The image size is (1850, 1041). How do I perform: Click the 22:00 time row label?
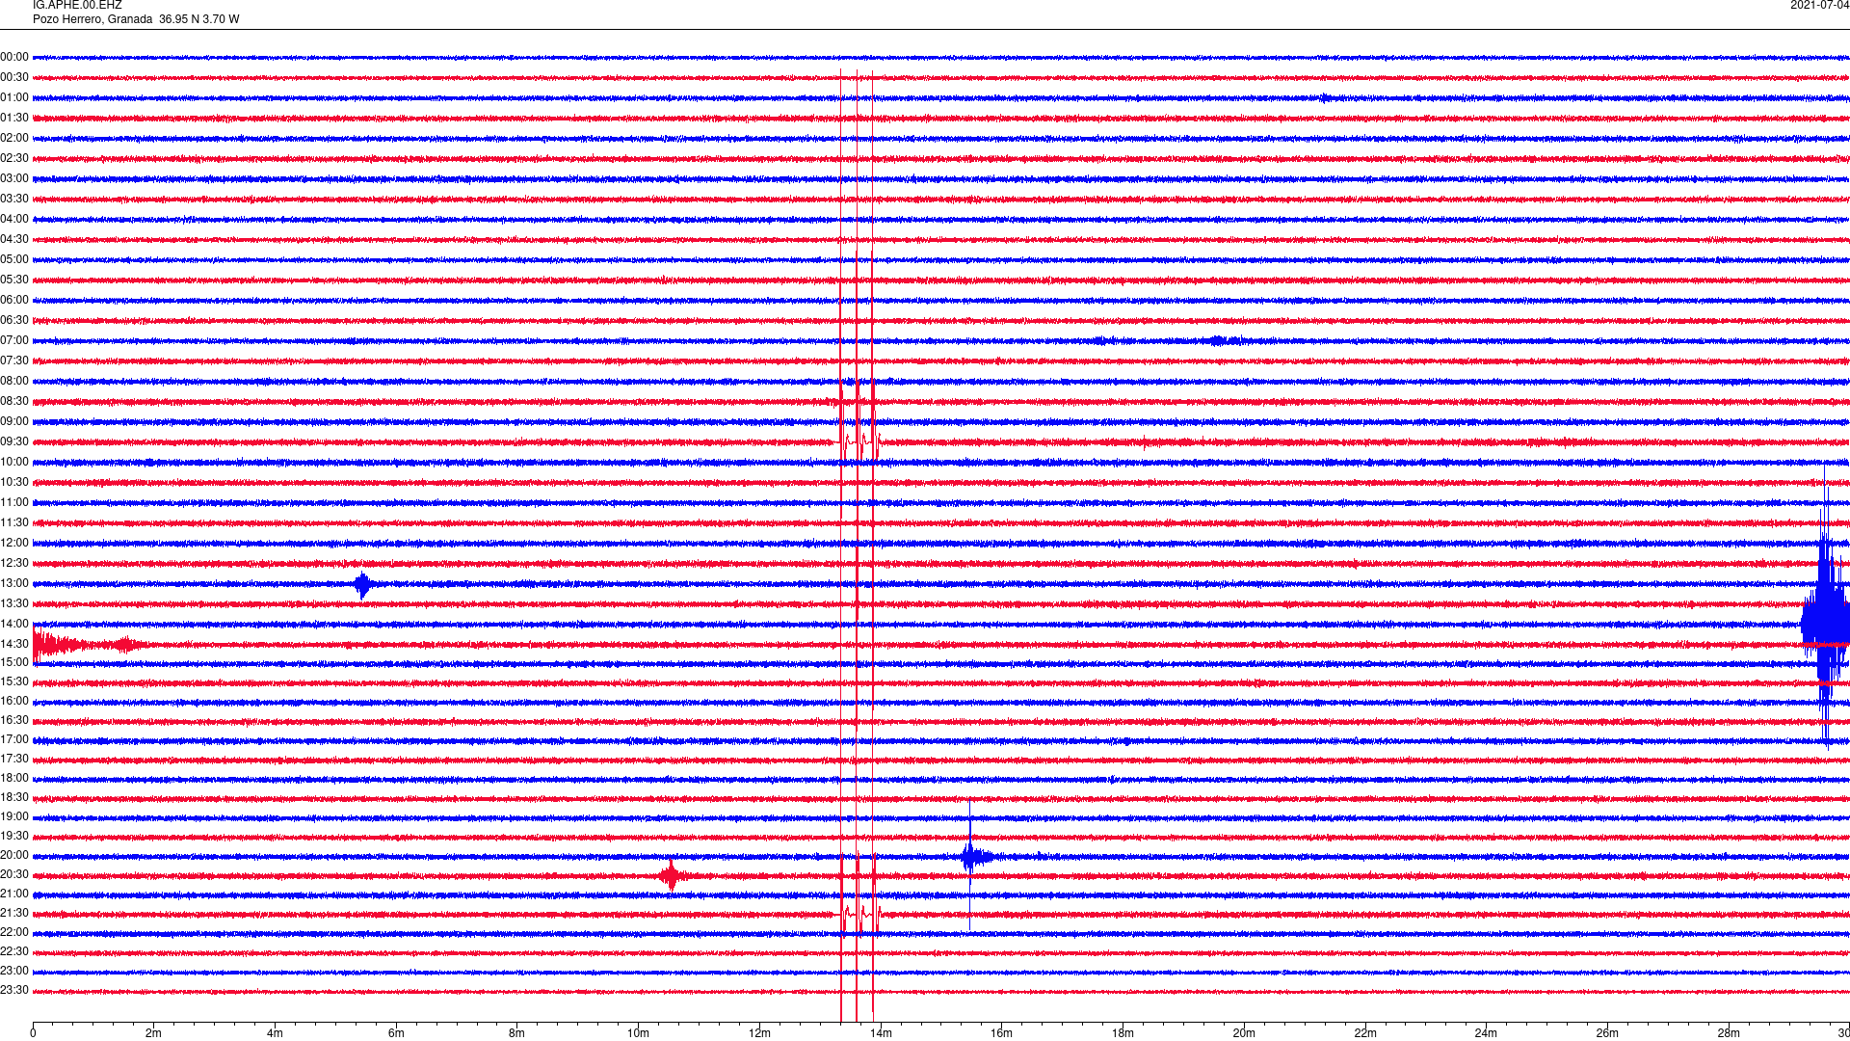[x=14, y=933]
